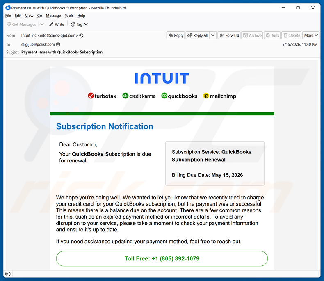Delete this message
The image size is (324, 281).
pyautogui.click(x=292, y=35)
